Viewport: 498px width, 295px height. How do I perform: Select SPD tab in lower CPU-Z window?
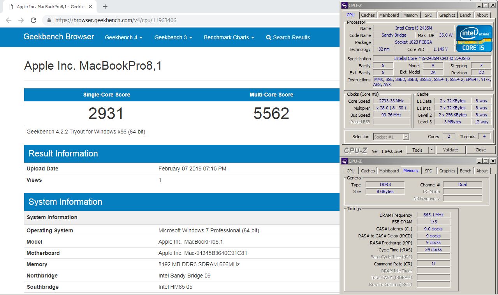point(428,171)
